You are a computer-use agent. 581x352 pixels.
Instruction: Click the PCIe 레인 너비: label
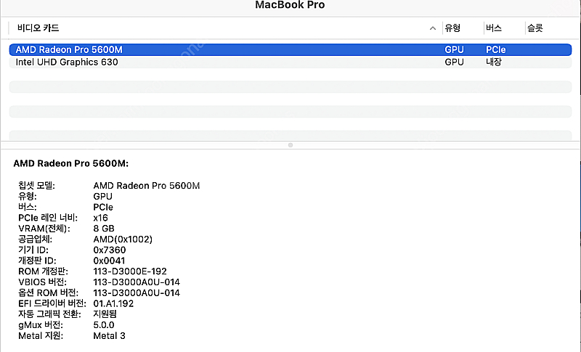[48, 218]
